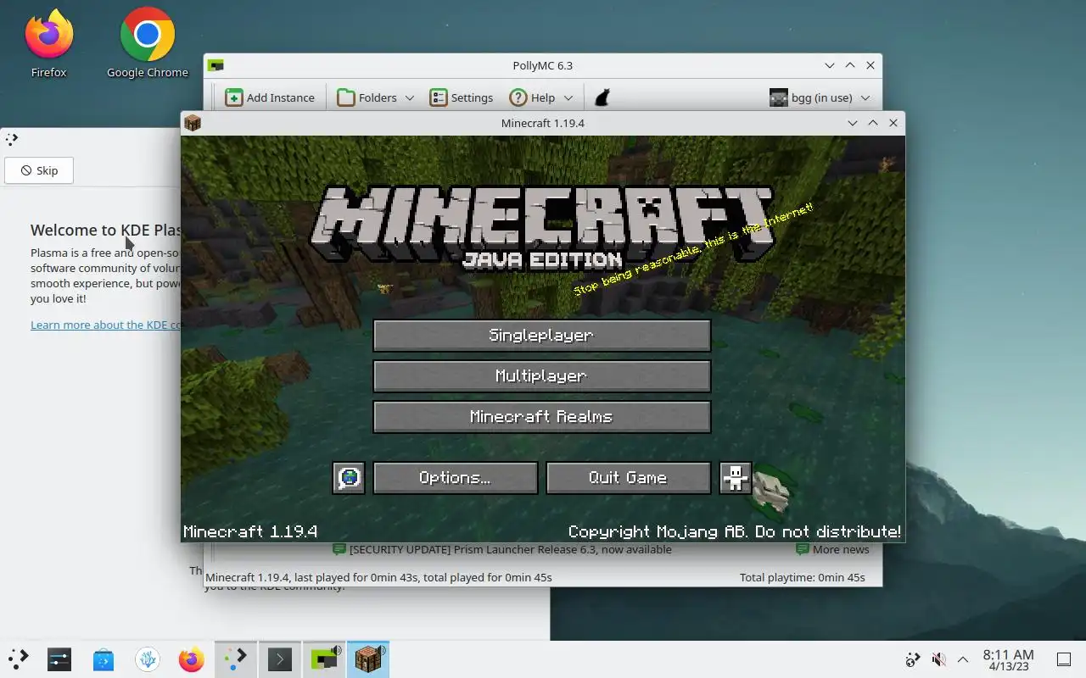Click the PollyMC window title icon

tap(216, 65)
